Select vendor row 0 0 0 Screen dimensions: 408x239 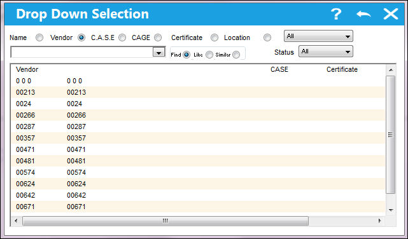198,81
